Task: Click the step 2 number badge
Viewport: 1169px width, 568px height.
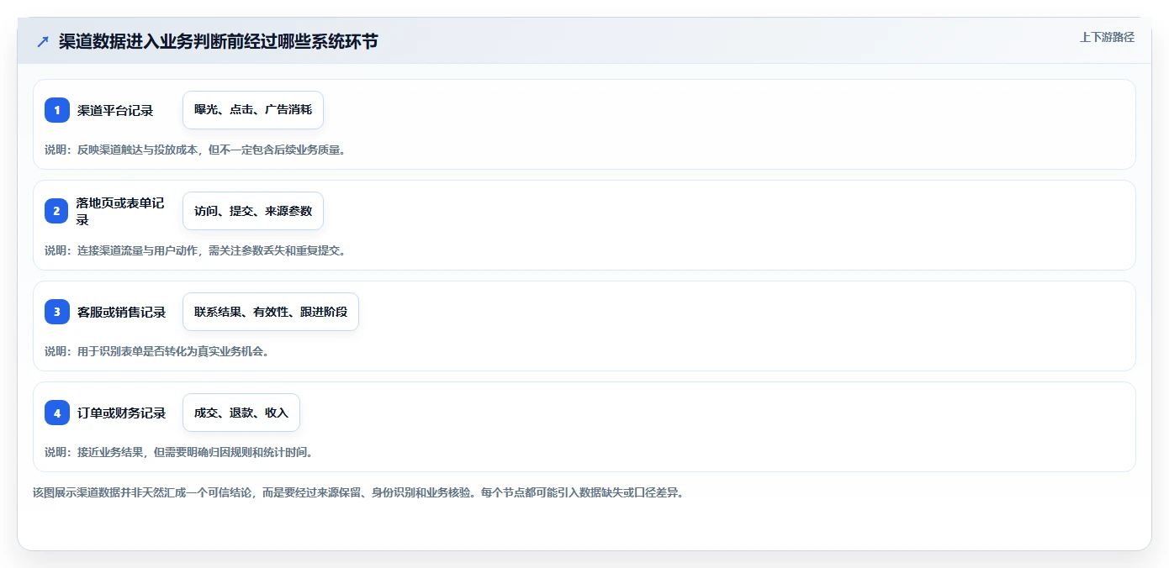Action: pos(57,211)
